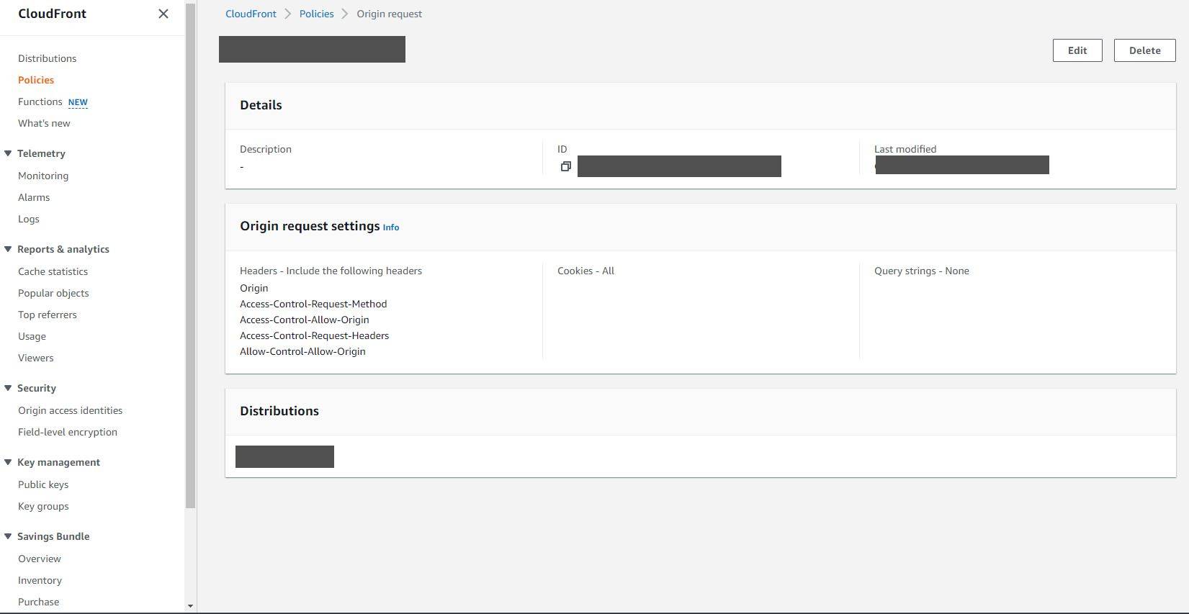Open Logs in Telemetry
Image resolution: width=1189 pixels, height=614 pixels.
coord(29,219)
